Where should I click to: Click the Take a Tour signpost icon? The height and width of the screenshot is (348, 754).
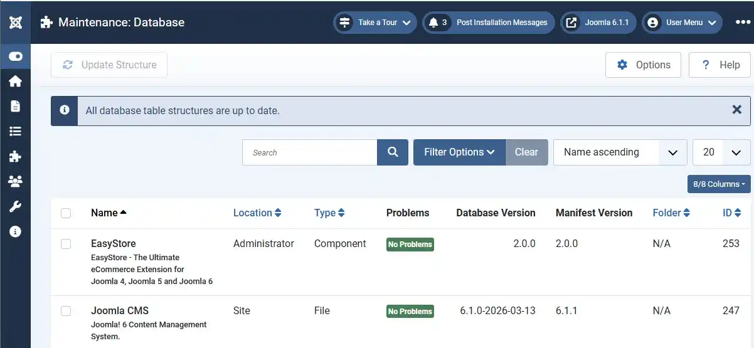click(x=344, y=23)
